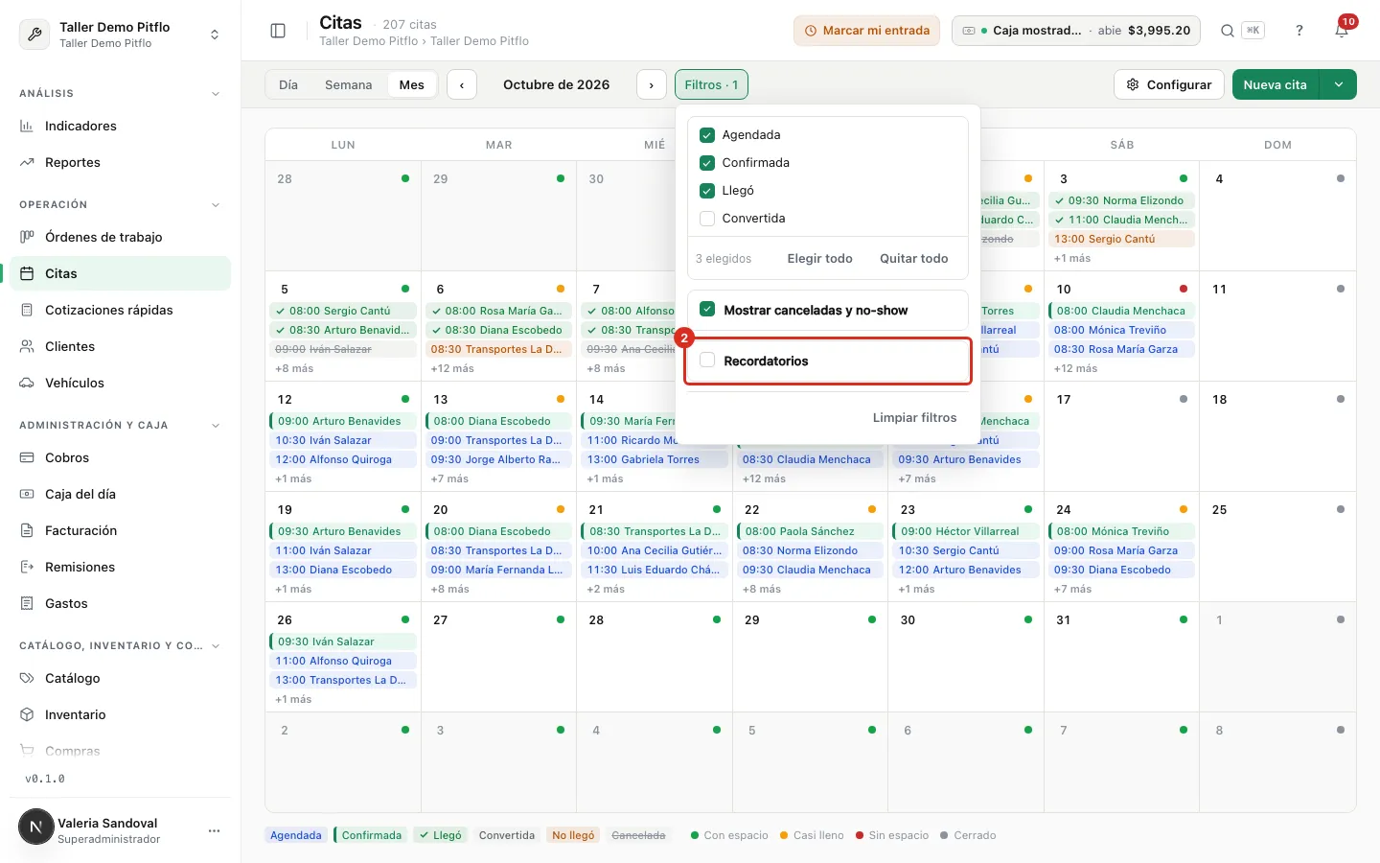The image size is (1380, 863).
Task: Collapse the Análisis sidebar section
Action: pyautogui.click(x=215, y=94)
